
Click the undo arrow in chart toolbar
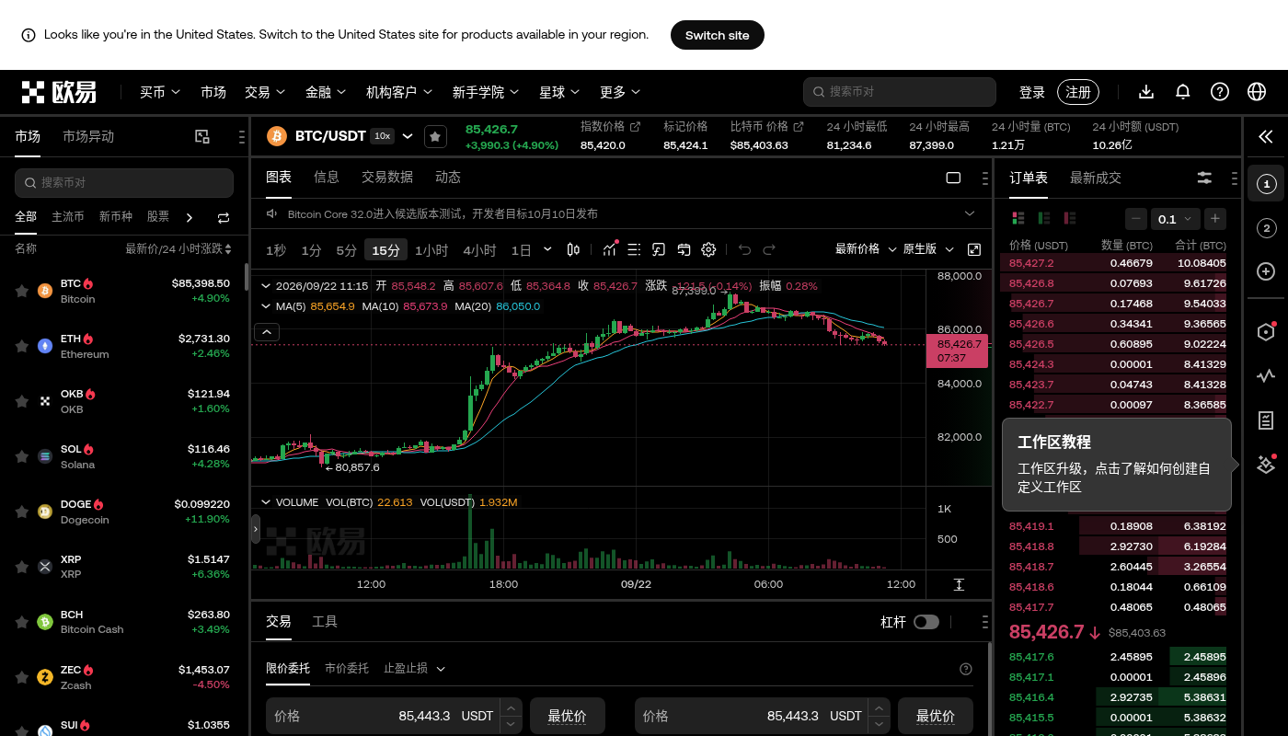click(745, 249)
